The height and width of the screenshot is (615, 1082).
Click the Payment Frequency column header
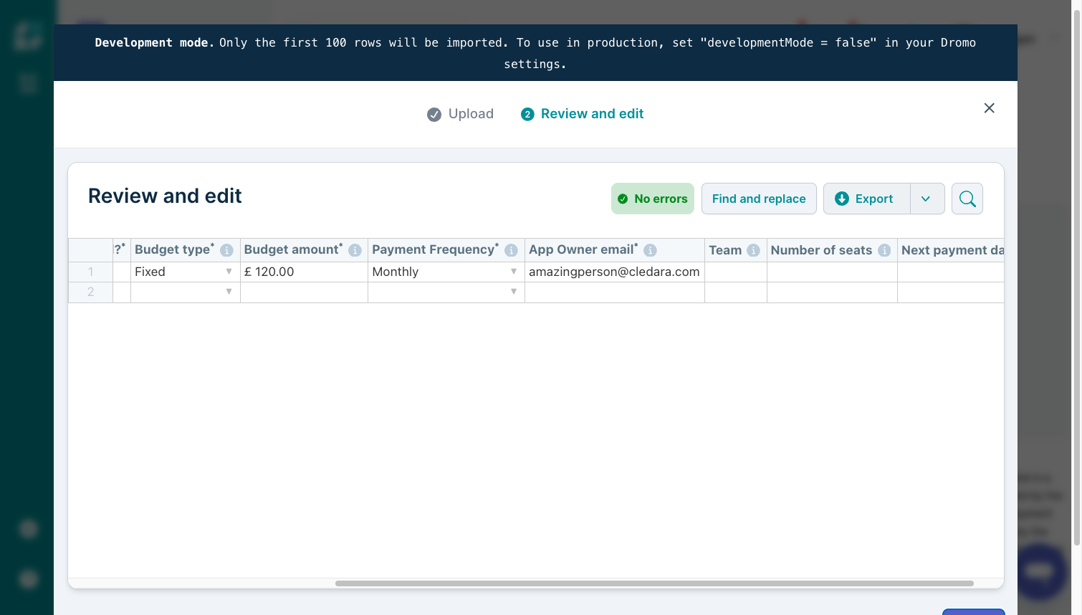(446, 250)
